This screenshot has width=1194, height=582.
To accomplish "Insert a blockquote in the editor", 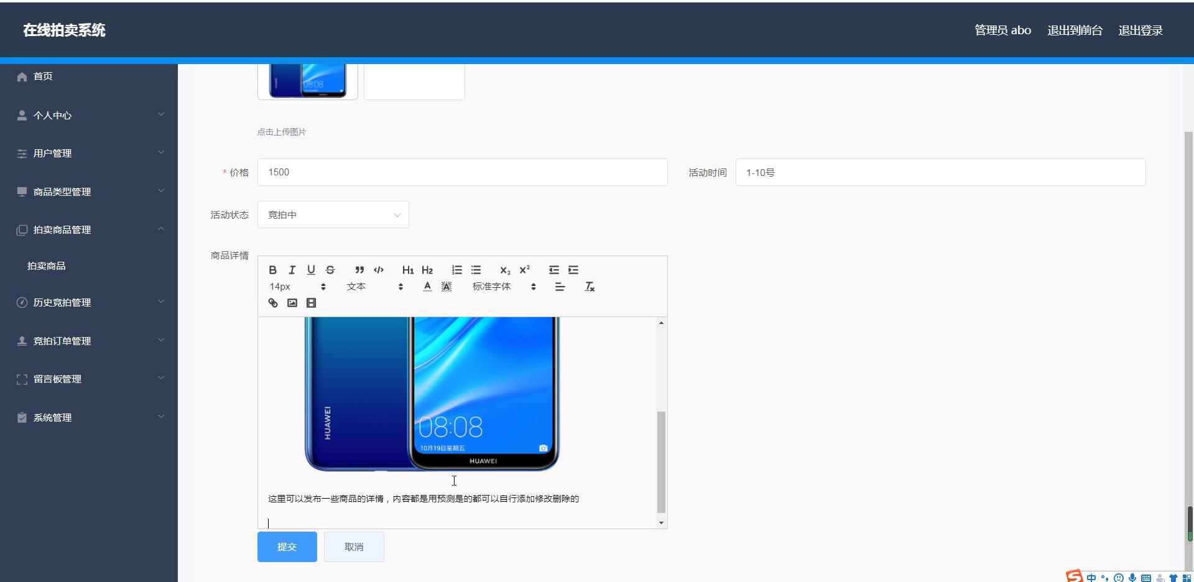I will tap(359, 270).
